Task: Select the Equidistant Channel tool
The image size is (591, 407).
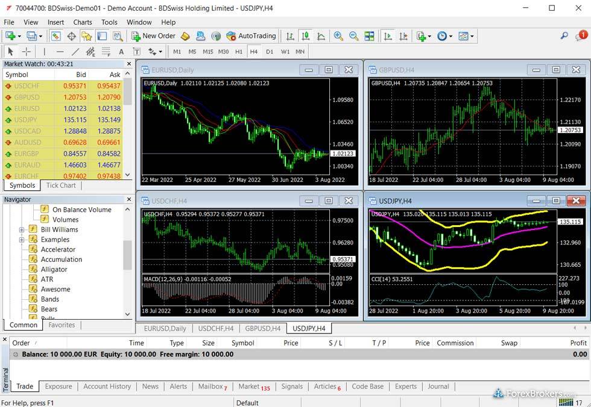Action: point(90,52)
